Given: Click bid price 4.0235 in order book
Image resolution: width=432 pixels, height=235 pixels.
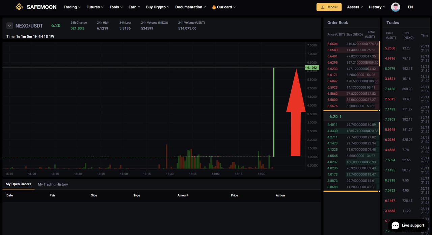Looking at the screenshot, I should click(x=332, y=168).
